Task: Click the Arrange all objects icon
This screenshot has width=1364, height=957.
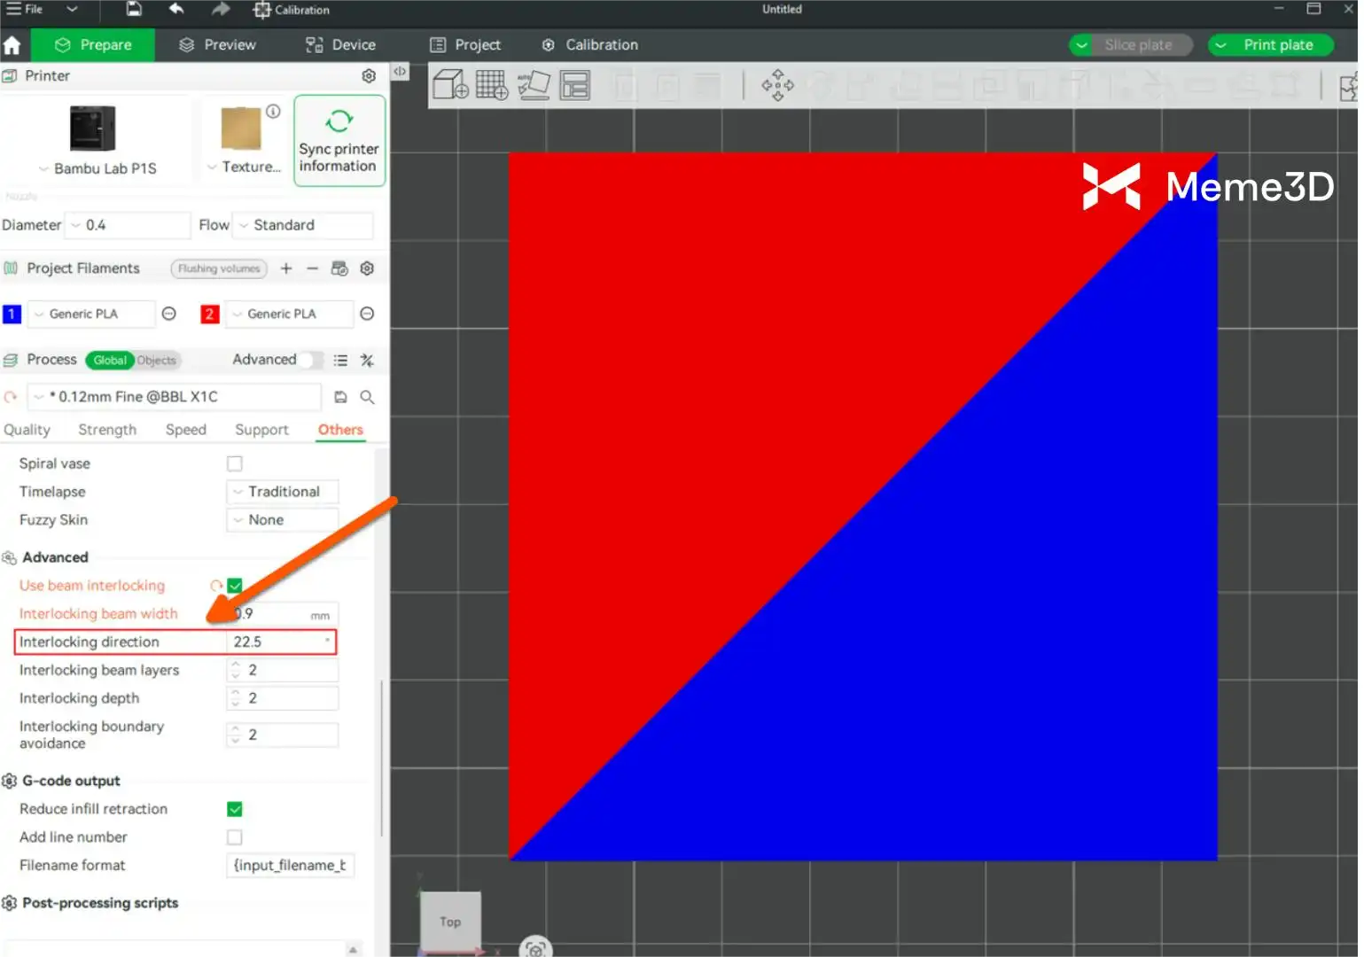Action: coord(575,85)
